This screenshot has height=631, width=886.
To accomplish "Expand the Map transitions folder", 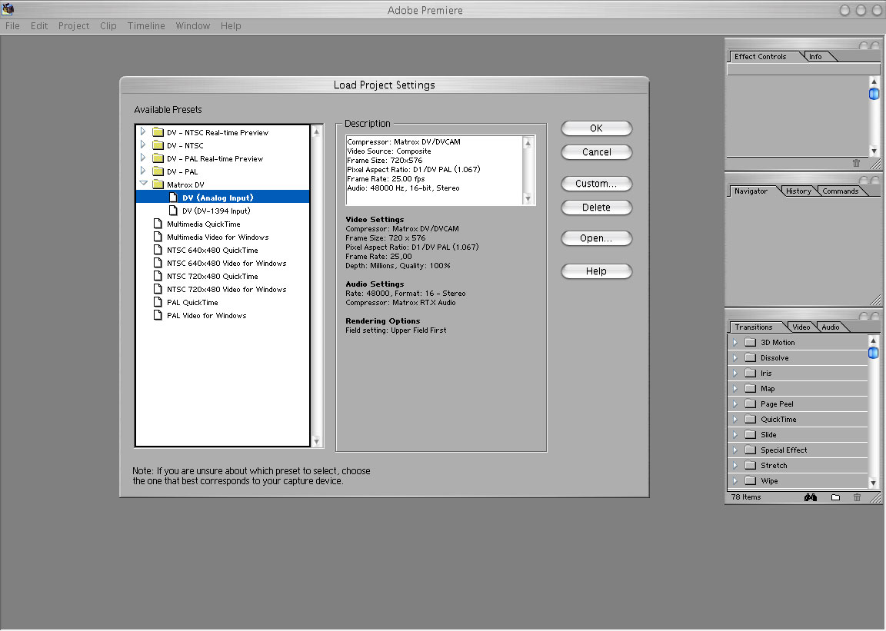I will coord(735,389).
